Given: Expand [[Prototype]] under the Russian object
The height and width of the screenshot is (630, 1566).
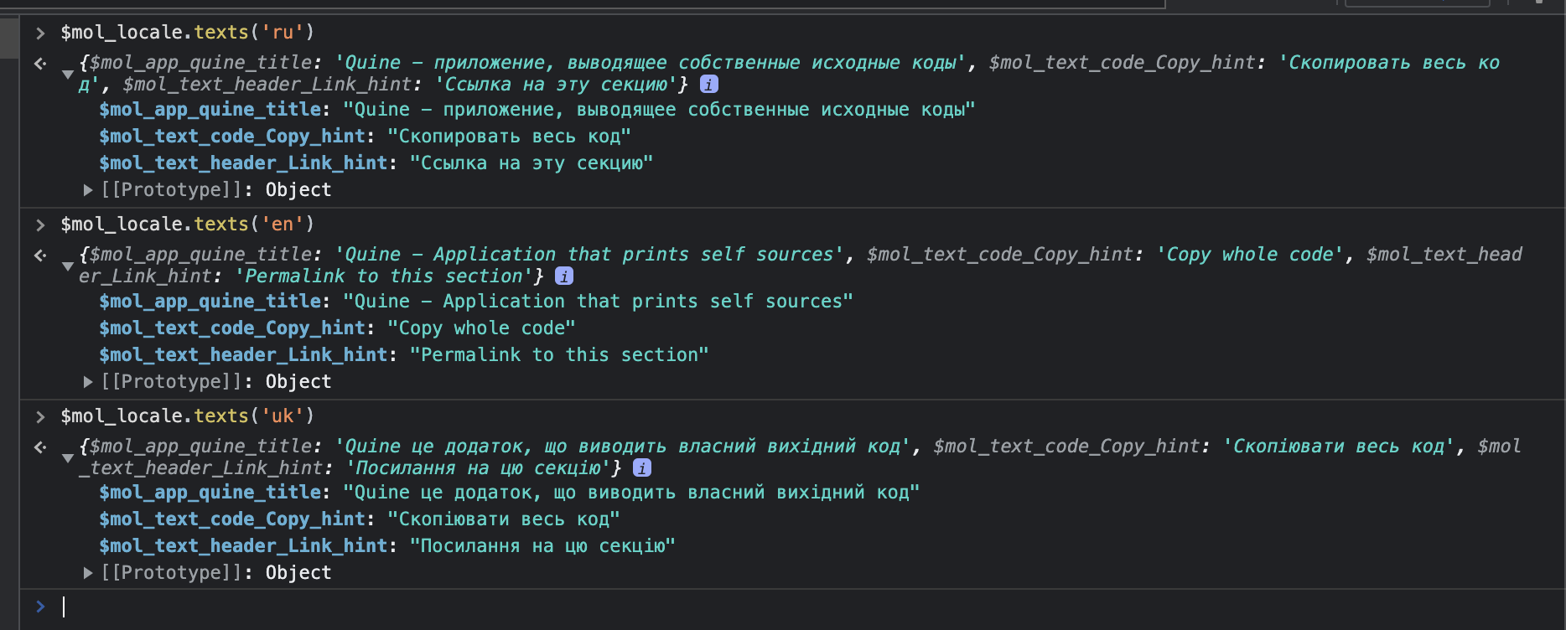Looking at the screenshot, I should coord(88,190).
